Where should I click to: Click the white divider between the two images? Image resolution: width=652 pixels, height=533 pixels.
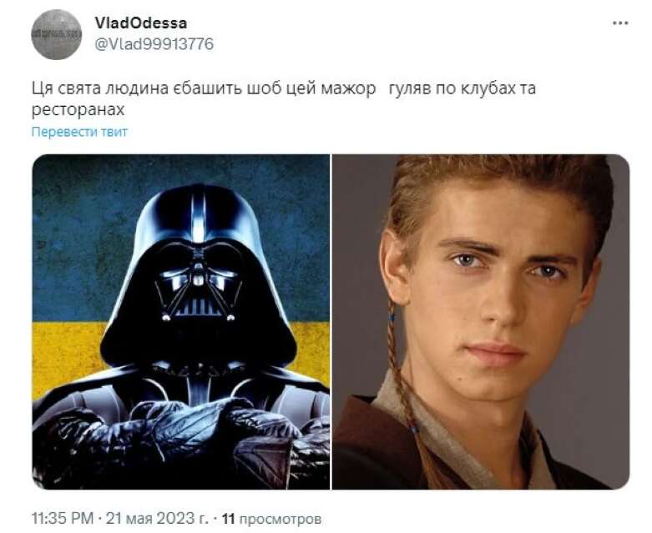[x=331, y=321]
